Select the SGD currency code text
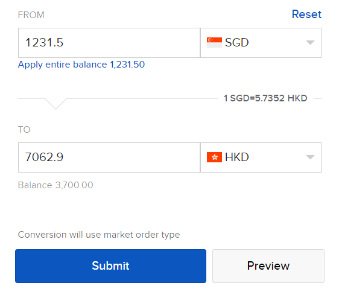Viewport: 339px width, 289px height. (236, 42)
